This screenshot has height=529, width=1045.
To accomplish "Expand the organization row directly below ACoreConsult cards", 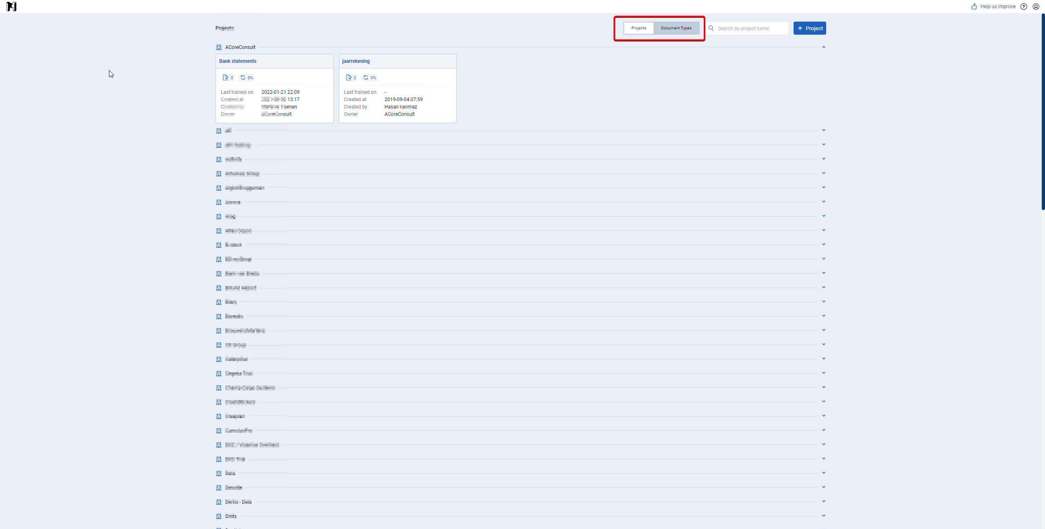I will [824, 131].
